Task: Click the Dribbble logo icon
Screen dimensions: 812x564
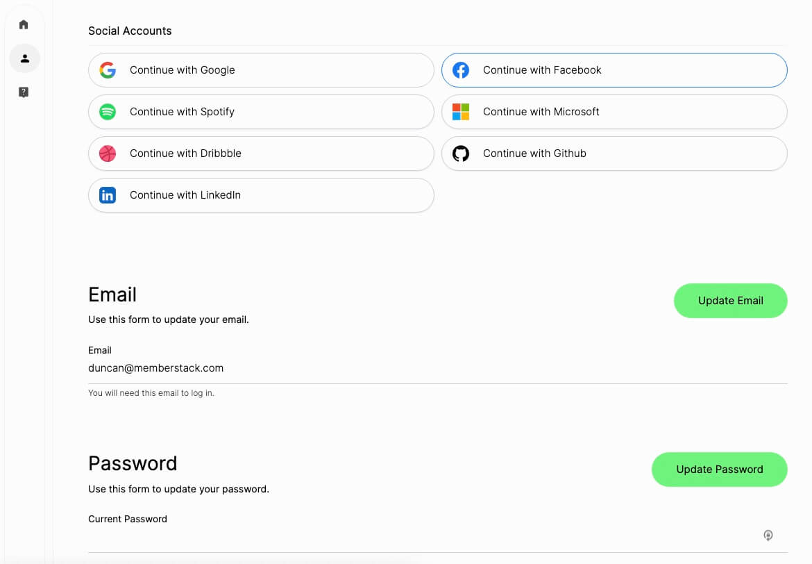Action: pyautogui.click(x=108, y=154)
